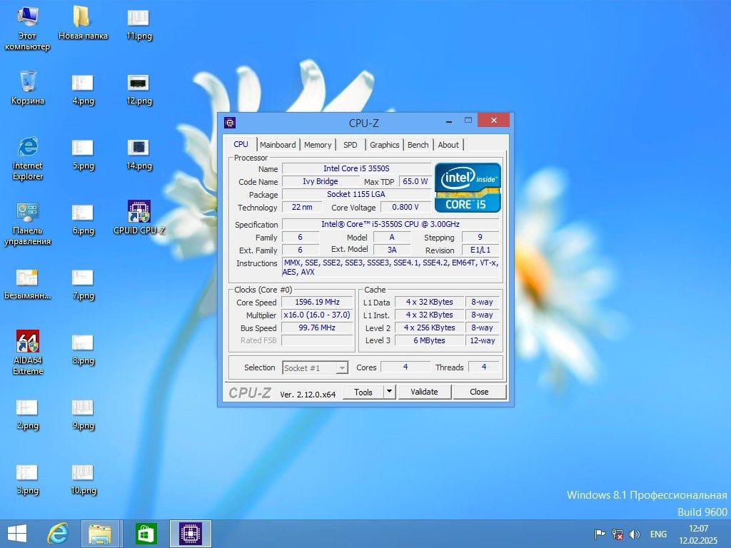731x548 pixels.
Task: Click the Validate button
Action: pyautogui.click(x=424, y=392)
